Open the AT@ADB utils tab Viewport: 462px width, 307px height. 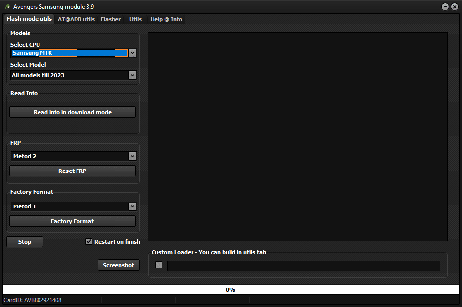76,19
